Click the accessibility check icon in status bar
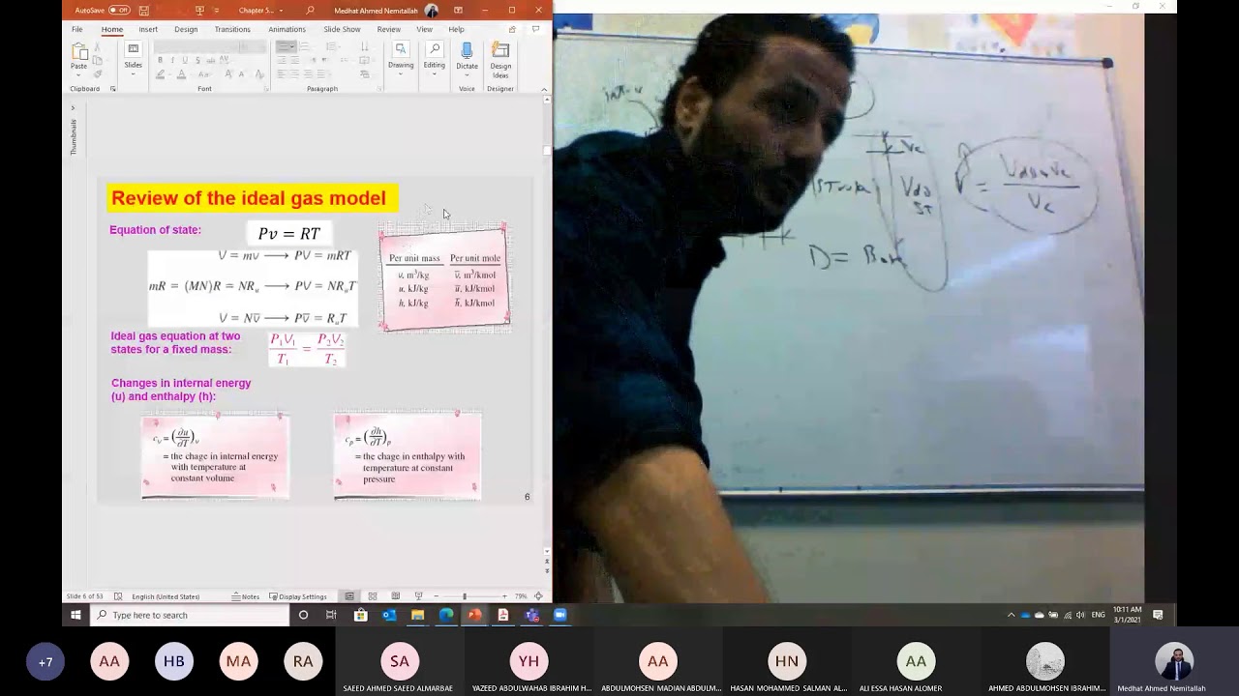Screen dimensions: 1239x696 (117, 596)
